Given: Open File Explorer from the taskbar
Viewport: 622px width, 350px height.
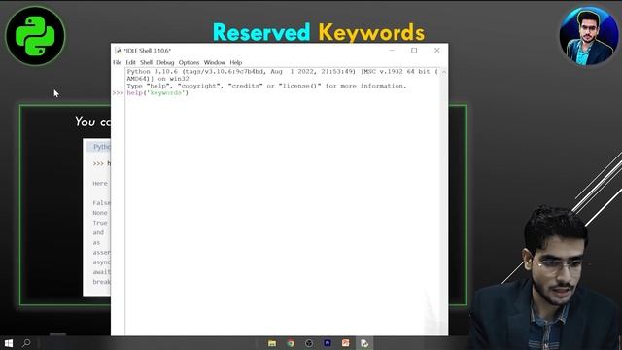Looking at the screenshot, I should click(272, 343).
